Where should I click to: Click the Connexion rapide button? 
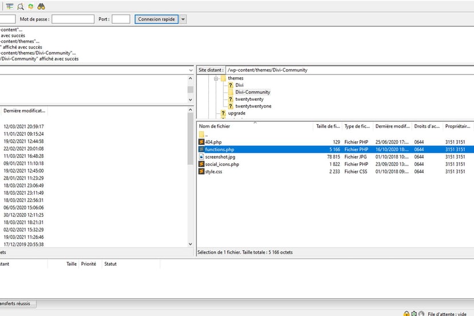coord(156,19)
